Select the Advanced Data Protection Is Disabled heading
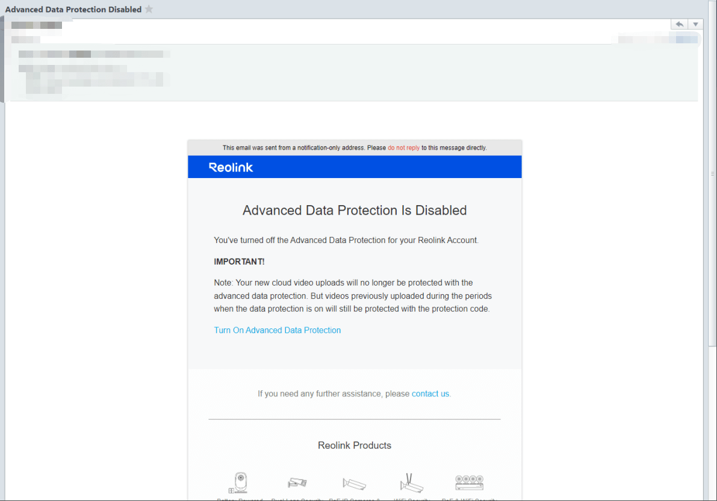717x501 pixels. coord(355,210)
